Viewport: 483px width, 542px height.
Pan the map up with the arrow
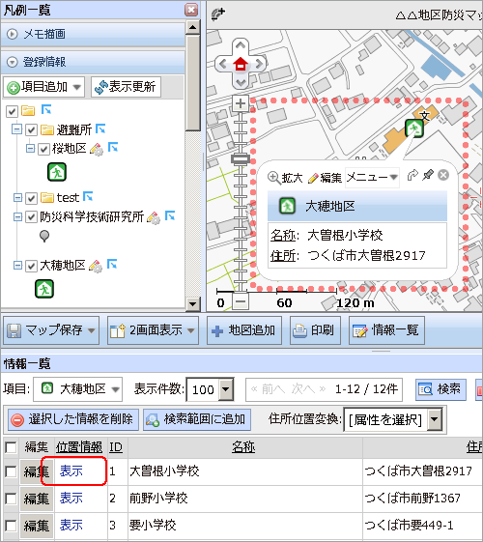pyautogui.click(x=241, y=45)
